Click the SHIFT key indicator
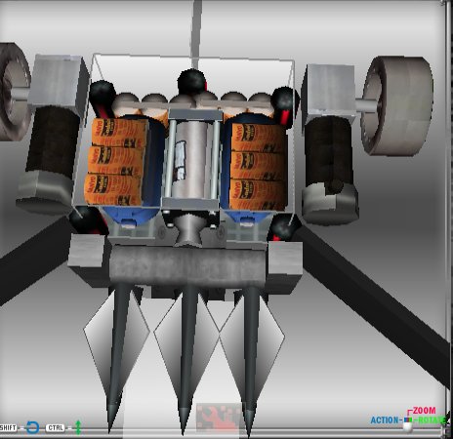 tap(9, 428)
